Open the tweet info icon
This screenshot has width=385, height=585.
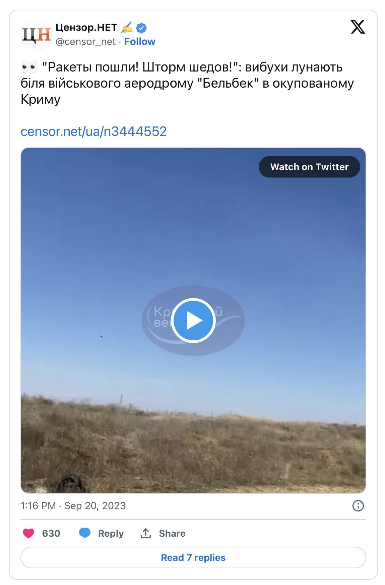coord(358,505)
